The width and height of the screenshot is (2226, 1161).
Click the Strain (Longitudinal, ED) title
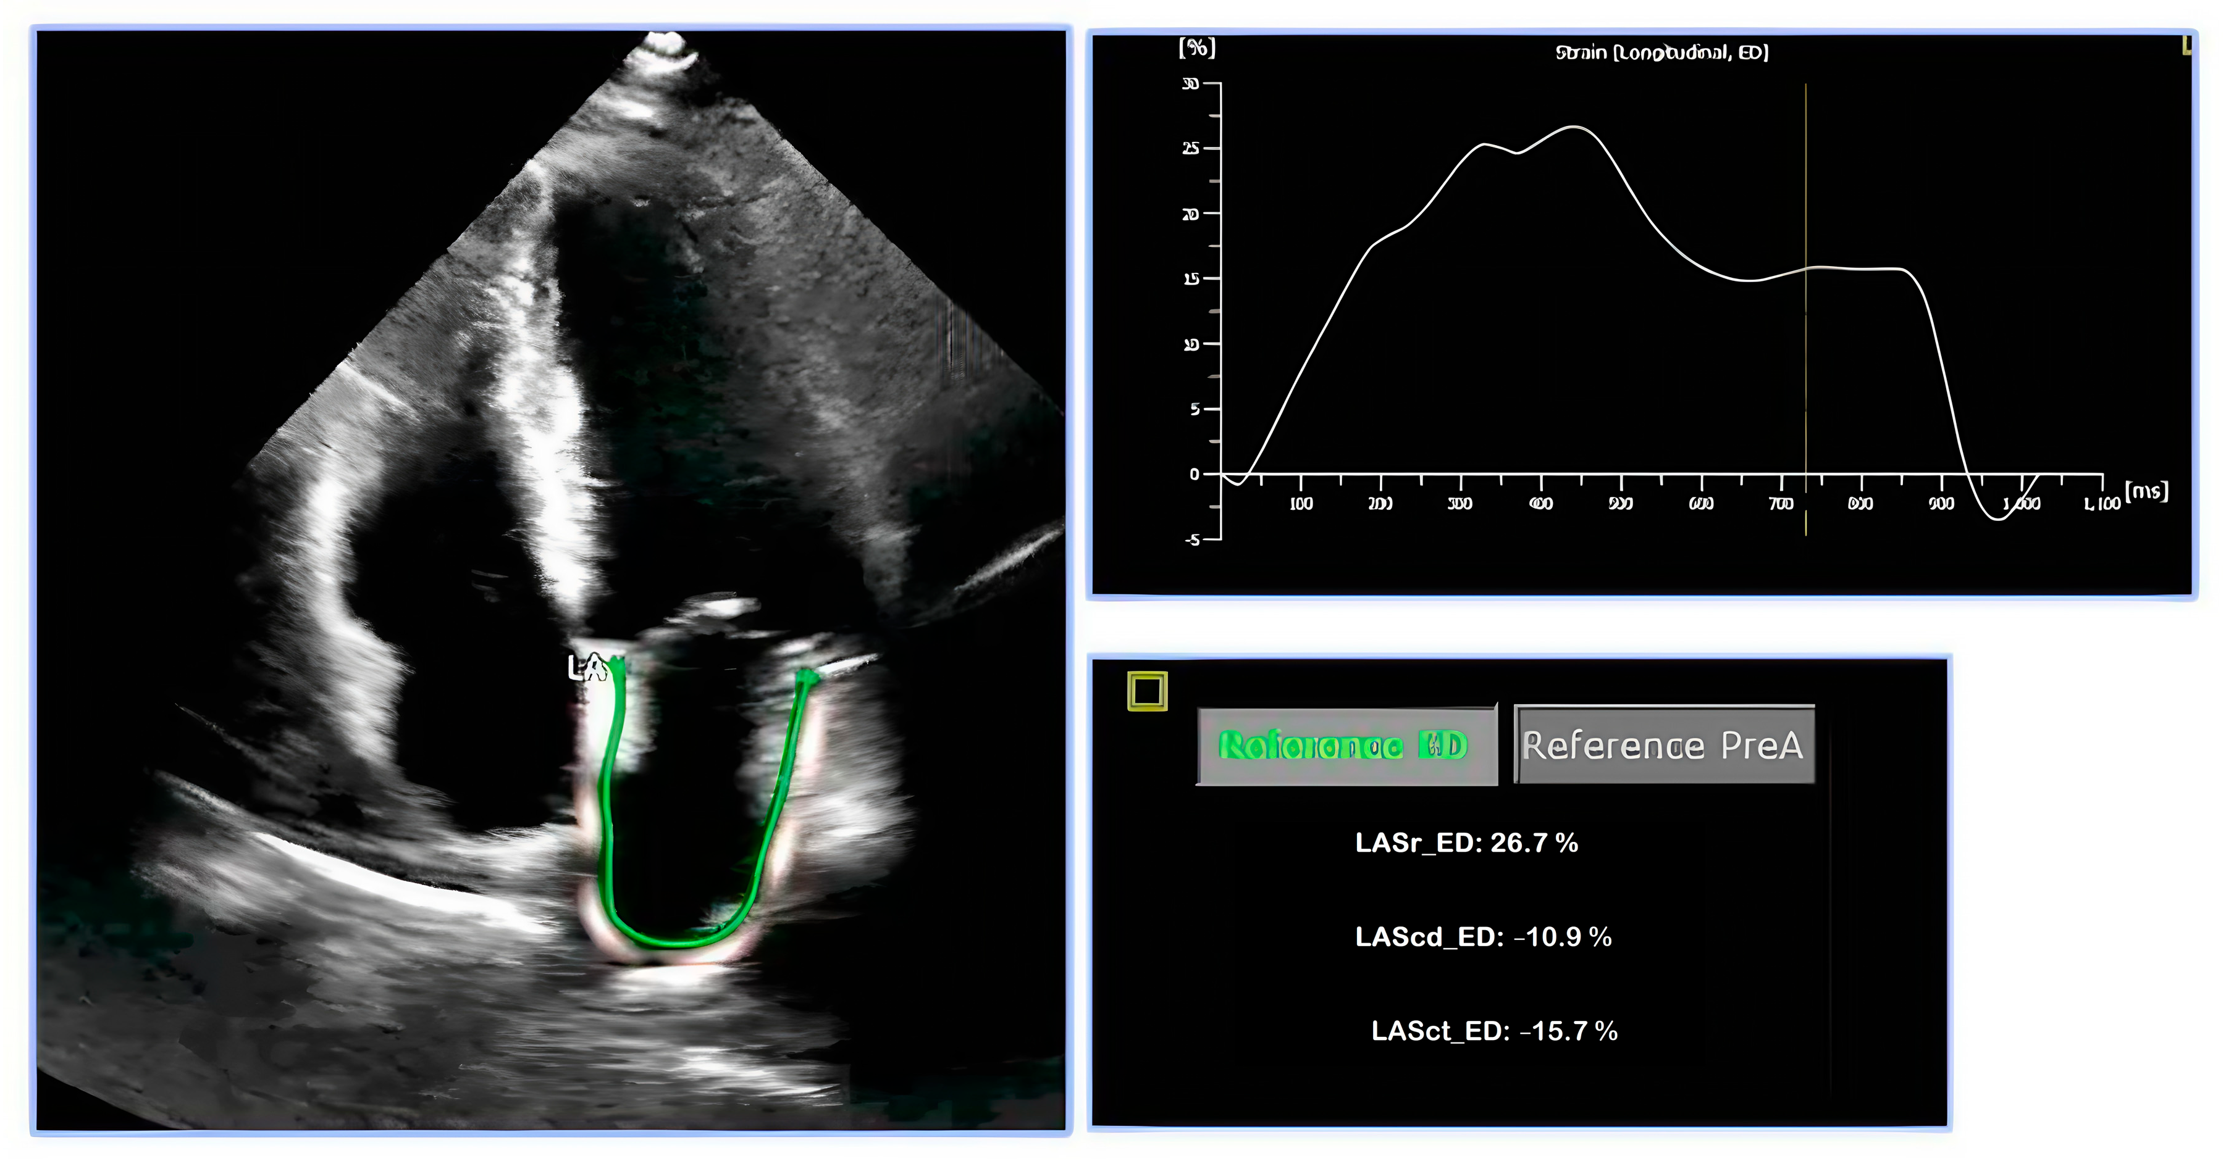[x=1661, y=52]
